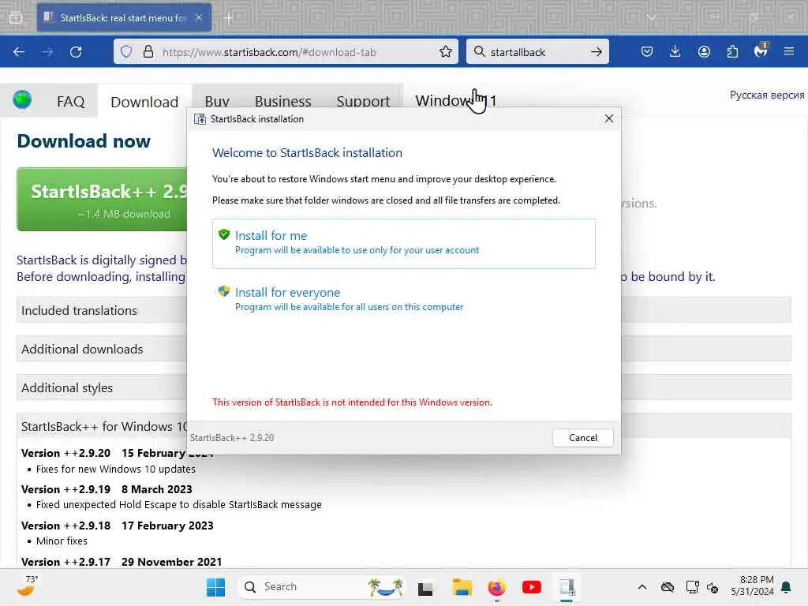Bookmark this page with the star
Screen dimensions: 808x606
click(446, 51)
